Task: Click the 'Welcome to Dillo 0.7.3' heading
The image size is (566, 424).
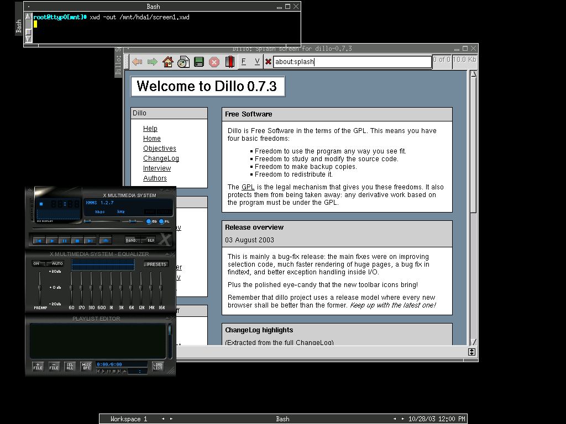Action: point(207,86)
